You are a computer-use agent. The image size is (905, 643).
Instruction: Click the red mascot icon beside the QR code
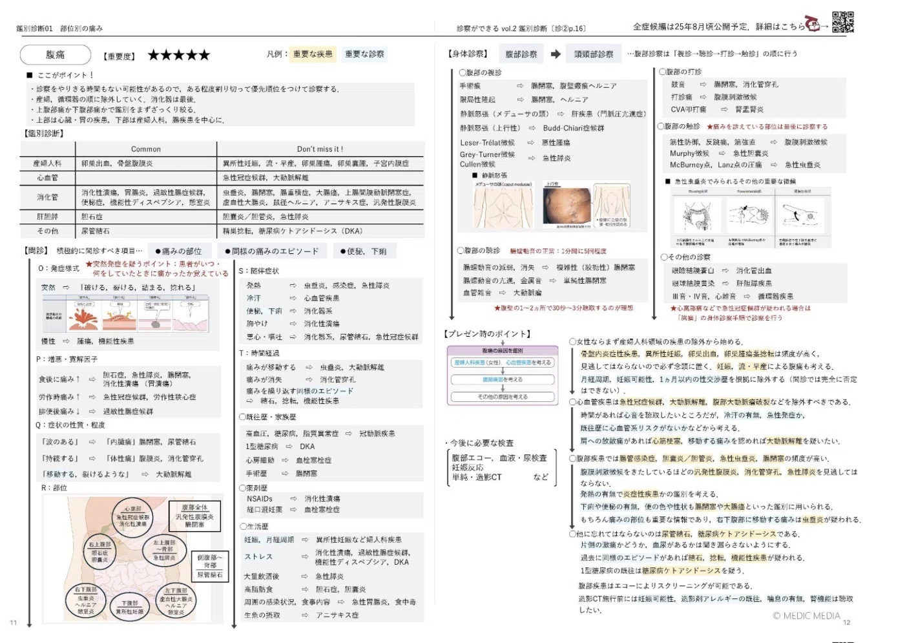813,23
